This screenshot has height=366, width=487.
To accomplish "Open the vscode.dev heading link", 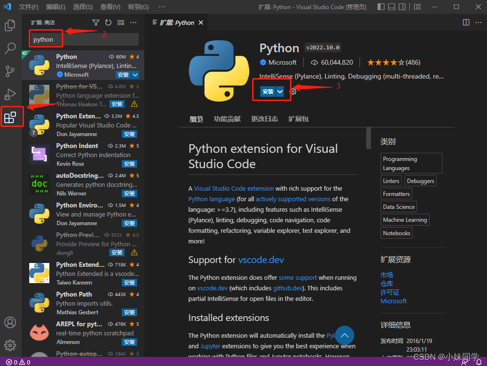I will (x=261, y=260).
